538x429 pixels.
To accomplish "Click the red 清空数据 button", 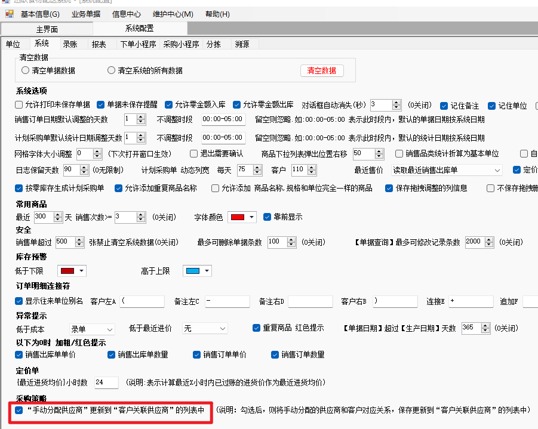I will pos(322,70).
